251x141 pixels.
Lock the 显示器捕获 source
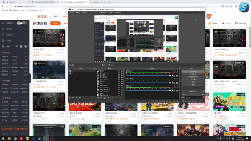pos(122,77)
